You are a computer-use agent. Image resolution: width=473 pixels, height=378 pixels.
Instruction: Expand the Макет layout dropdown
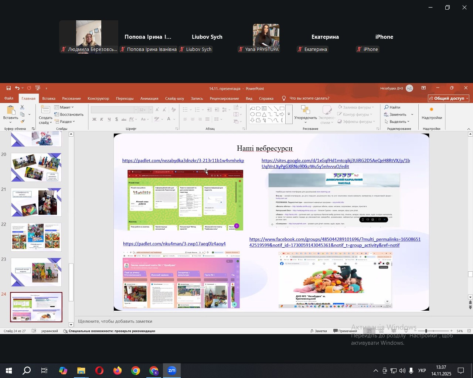point(64,107)
